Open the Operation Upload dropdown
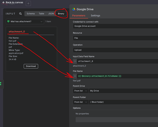The image size is (158, 127). (x=115, y=50)
